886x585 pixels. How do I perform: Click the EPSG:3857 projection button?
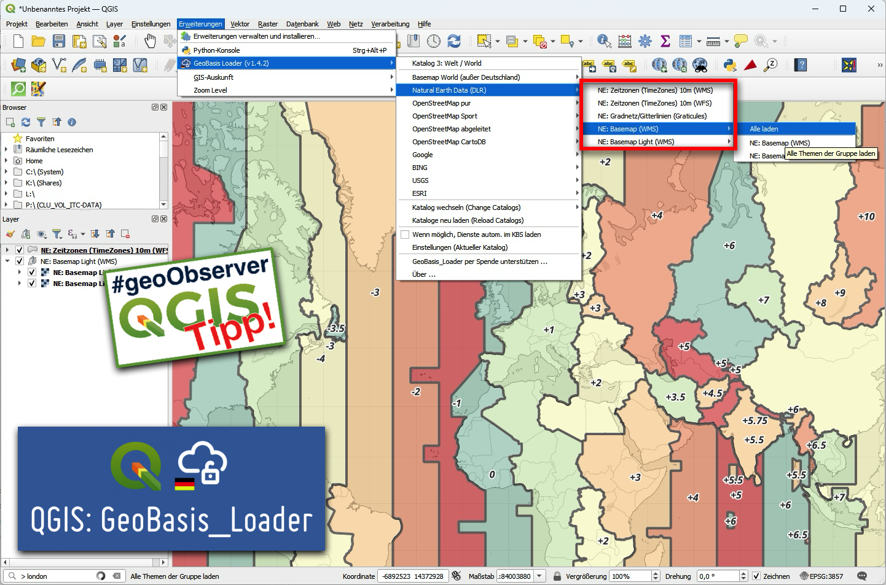click(821, 576)
